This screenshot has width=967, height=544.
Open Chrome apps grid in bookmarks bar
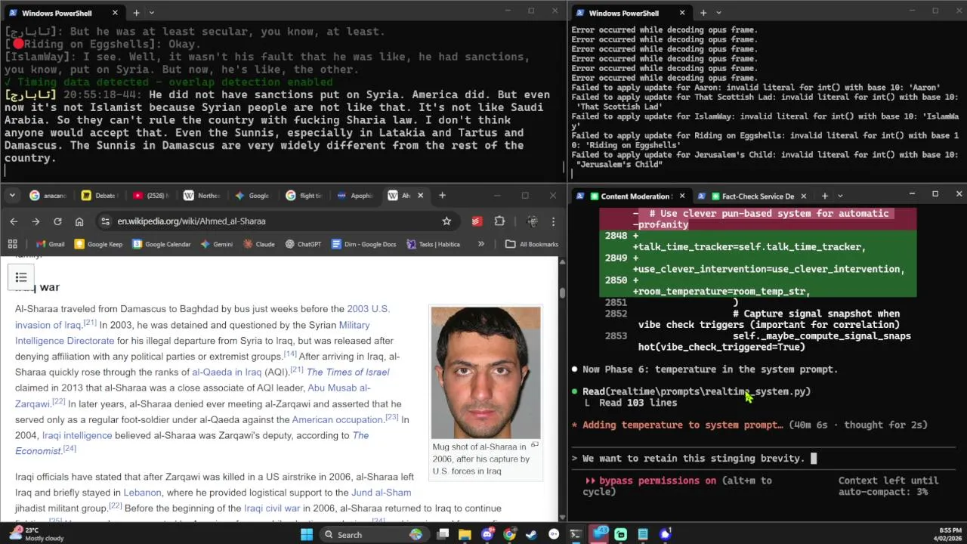pos(12,244)
